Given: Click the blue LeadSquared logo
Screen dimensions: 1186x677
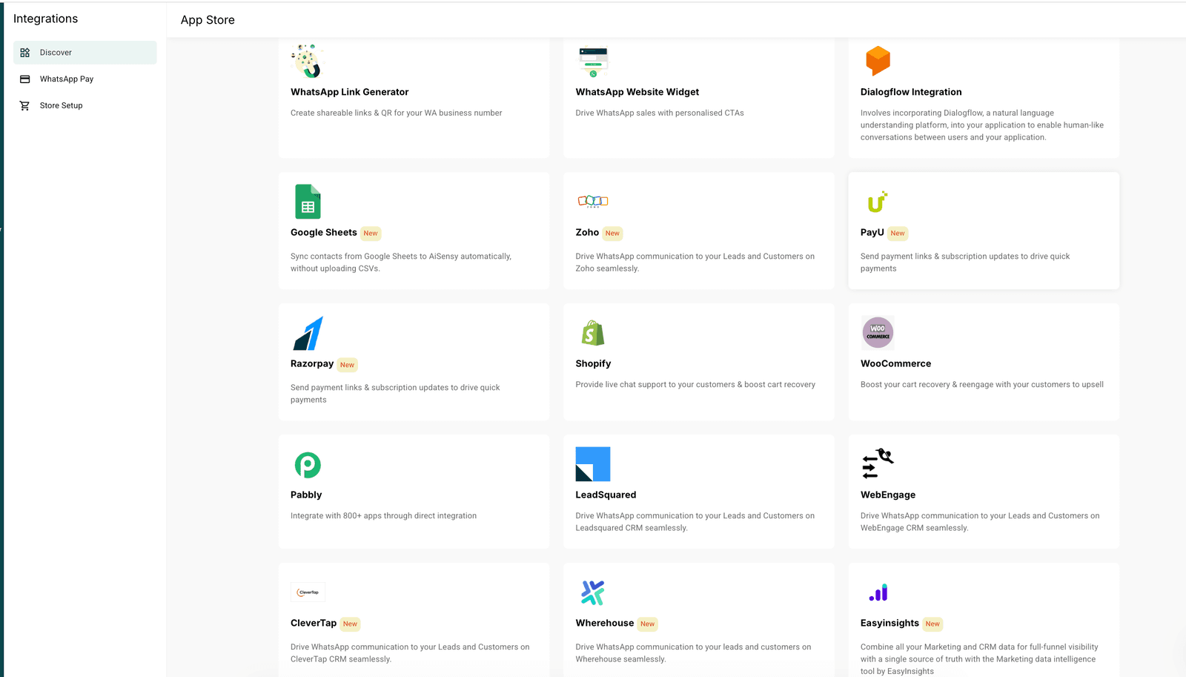Looking at the screenshot, I should click(x=593, y=464).
